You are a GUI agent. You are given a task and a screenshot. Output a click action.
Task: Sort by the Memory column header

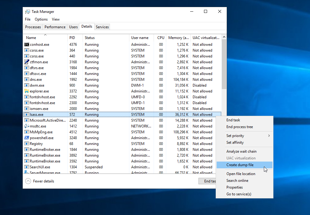tap(178, 37)
